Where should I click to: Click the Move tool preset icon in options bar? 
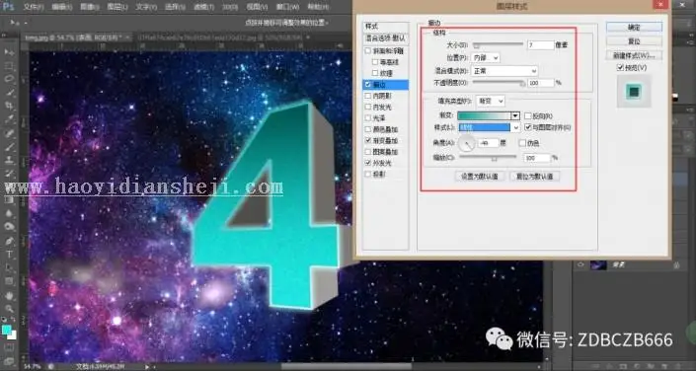point(15,22)
